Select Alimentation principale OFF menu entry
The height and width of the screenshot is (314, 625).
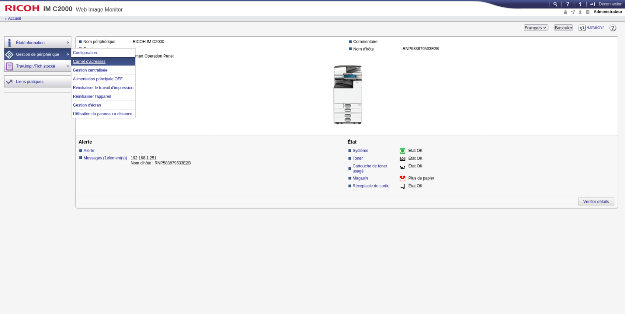pyautogui.click(x=97, y=79)
